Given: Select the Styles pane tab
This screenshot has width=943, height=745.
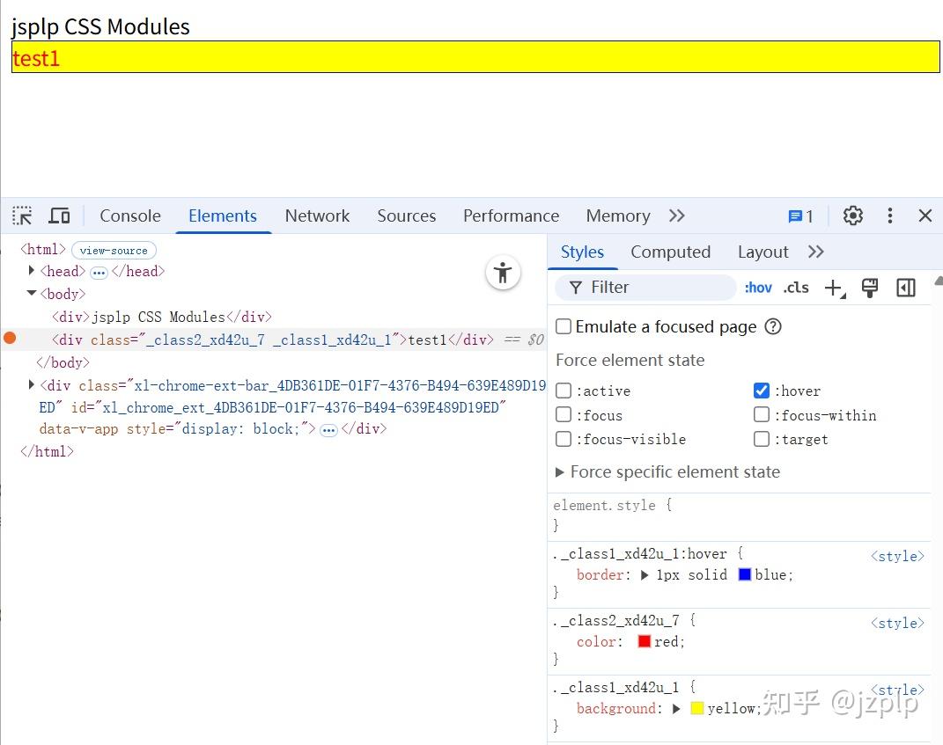Looking at the screenshot, I should click(x=582, y=252).
